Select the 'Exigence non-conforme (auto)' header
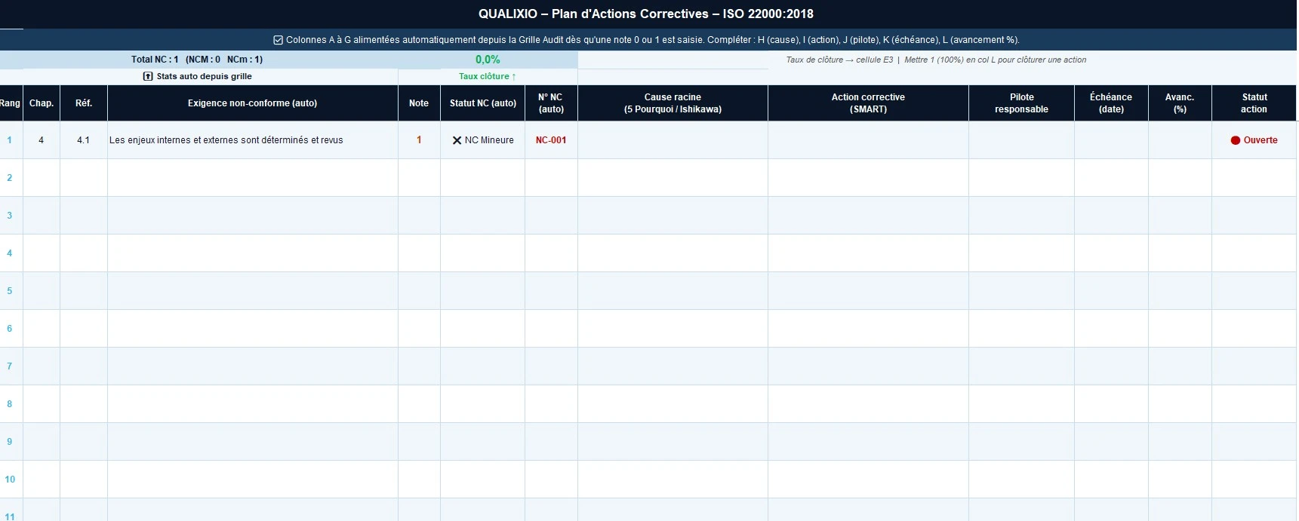Screen dimensions: 1299x521 point(253,103)
